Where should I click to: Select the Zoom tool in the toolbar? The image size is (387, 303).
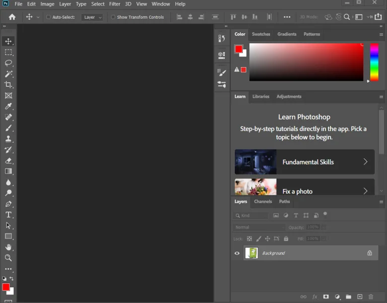click(x=9, y=258)
